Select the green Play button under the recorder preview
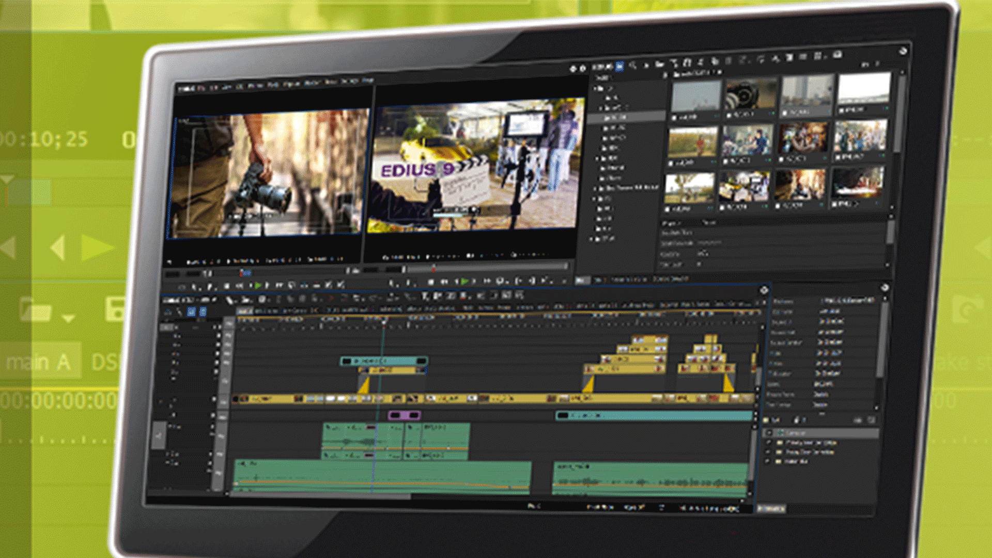 tap(465, 281)
